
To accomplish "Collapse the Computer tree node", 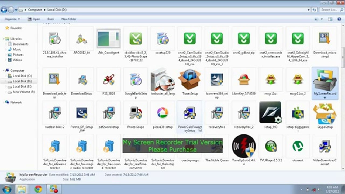I will pyautogui.click(x=4, y=71).
